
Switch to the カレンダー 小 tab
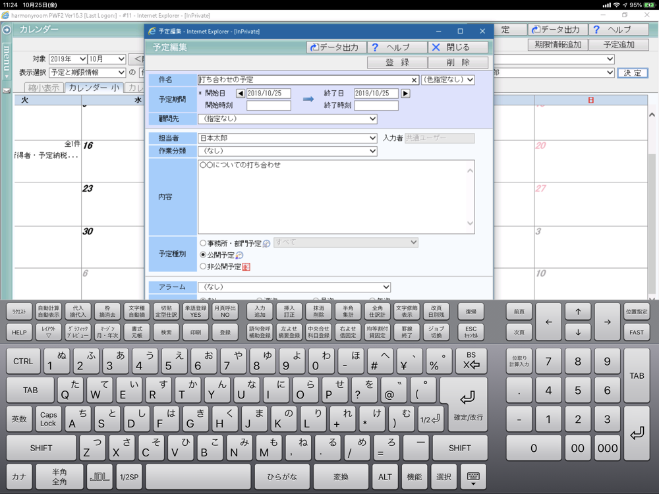pos(94,88)
